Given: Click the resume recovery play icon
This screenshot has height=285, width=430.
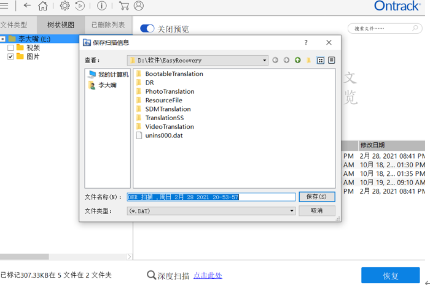Looking at the screenshot, I should 80,6.
